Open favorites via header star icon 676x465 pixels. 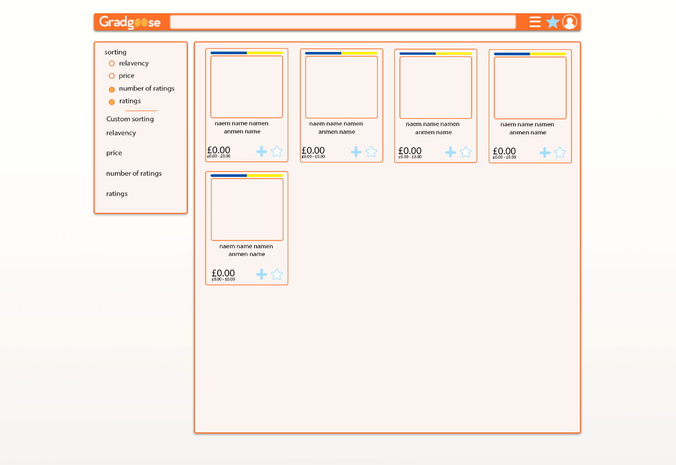coord(552,22)
